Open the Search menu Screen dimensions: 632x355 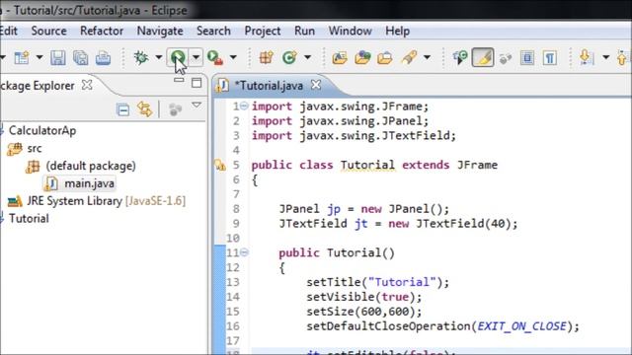(x=213, y=31)
